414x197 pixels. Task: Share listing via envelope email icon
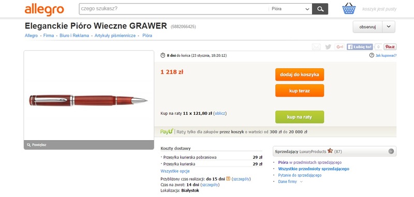[x=316, y=47]
